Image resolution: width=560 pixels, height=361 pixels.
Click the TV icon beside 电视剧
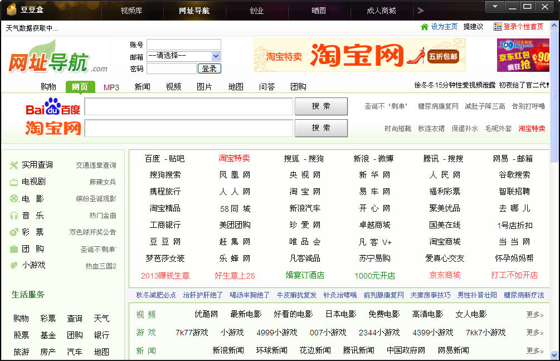(14, 182)
